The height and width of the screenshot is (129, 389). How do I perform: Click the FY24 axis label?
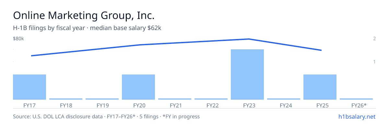[284, 105]
